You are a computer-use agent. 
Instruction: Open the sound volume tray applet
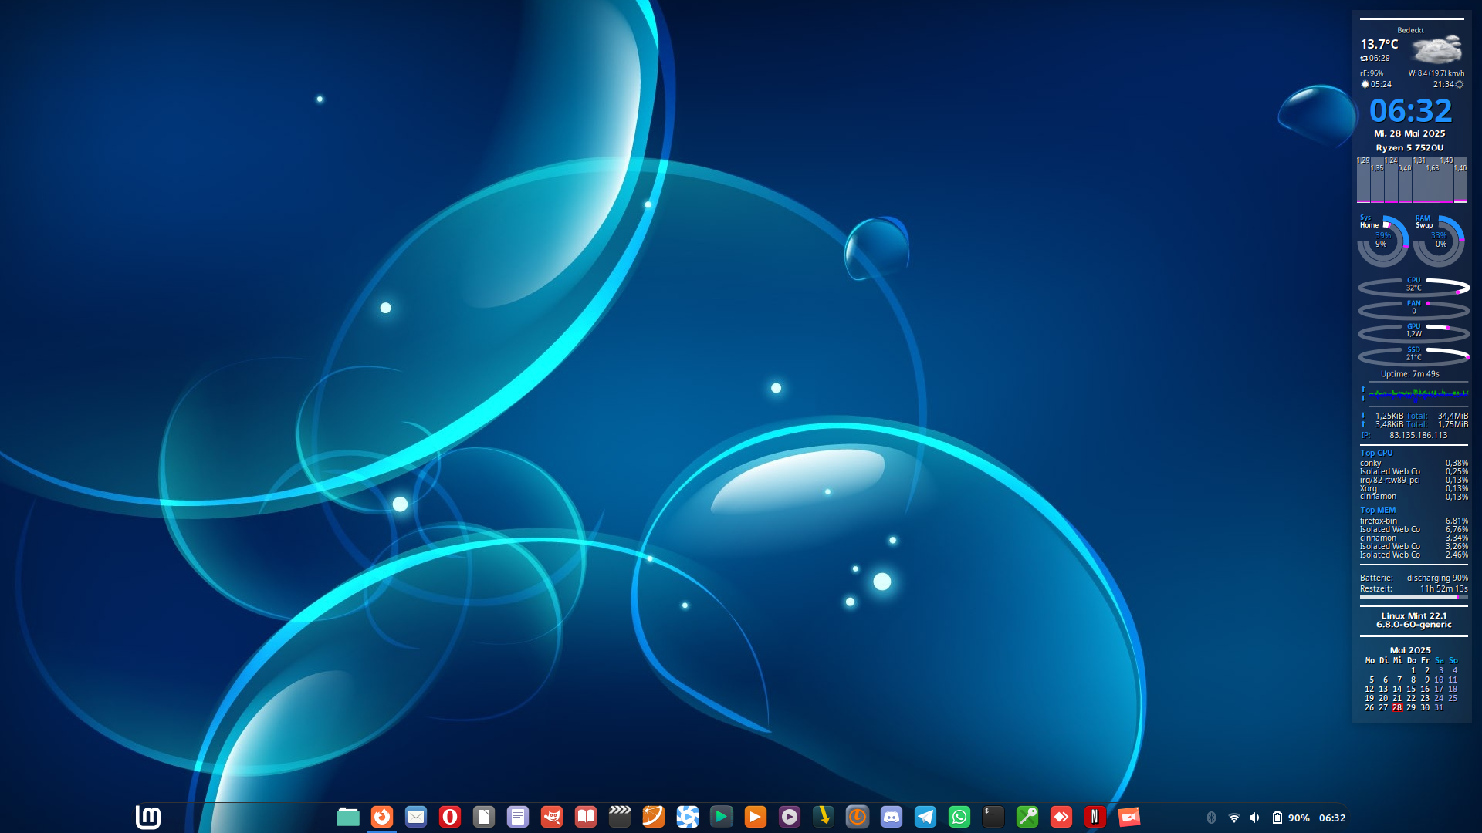pos(1254,818)
